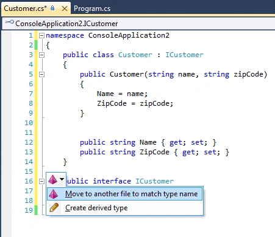Select the Customer.cs tab
The image size is (275, 237).
pyautogui.click(x=26, y=9)
